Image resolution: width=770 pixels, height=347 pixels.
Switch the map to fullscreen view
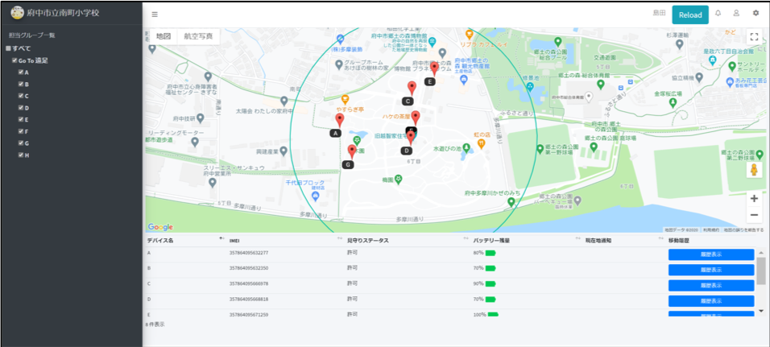click(754, 37)
